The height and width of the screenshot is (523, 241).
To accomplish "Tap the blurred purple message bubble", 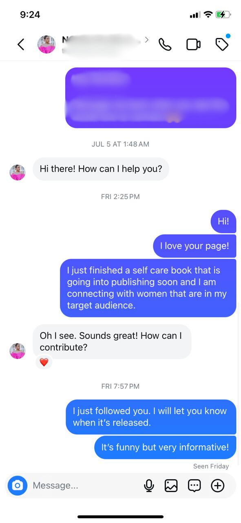I will click(150, 98).
